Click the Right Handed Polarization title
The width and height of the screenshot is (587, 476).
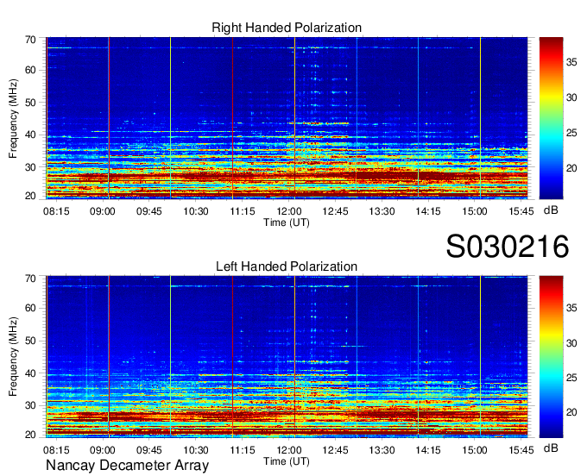[x=287, y=28]
